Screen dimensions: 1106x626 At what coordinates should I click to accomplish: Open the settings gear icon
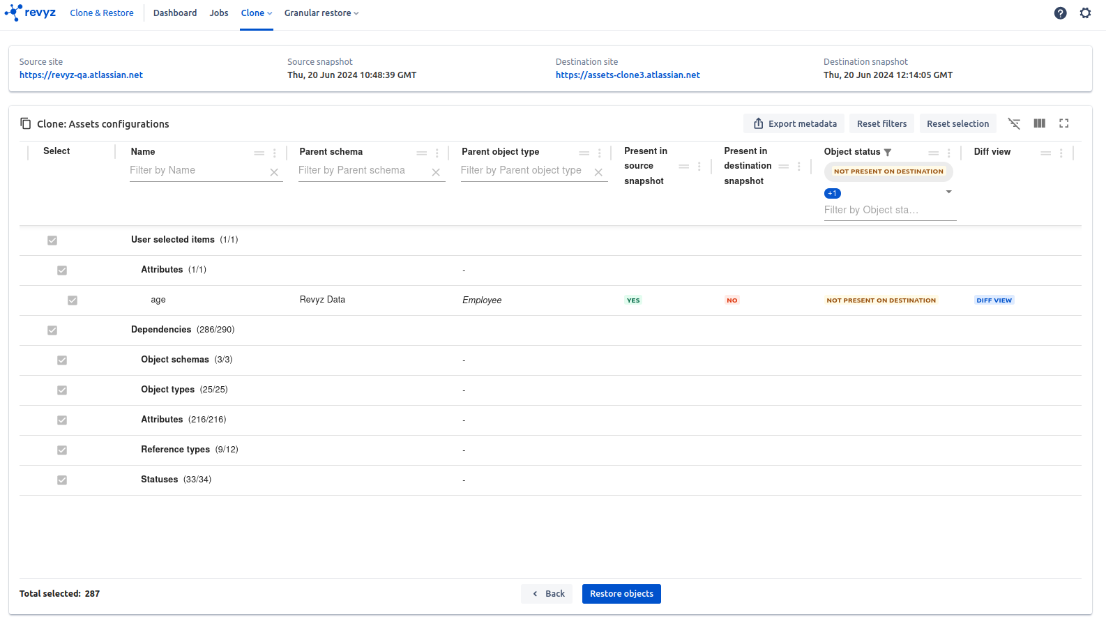click(1085, 13)
